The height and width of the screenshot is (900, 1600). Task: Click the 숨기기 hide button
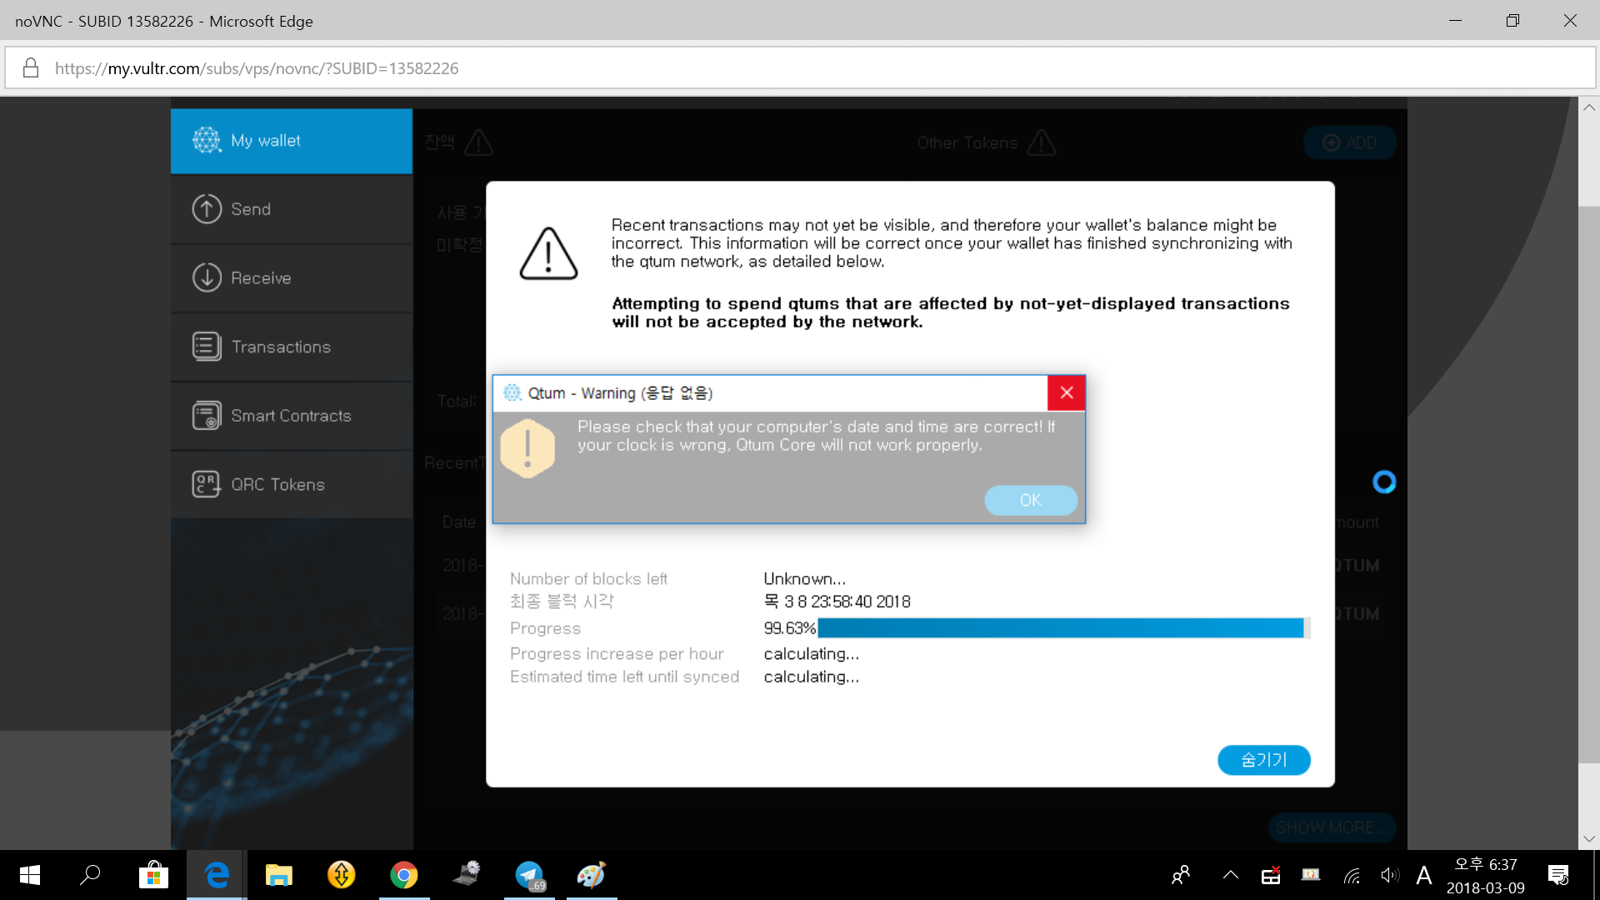point(1263,760)
